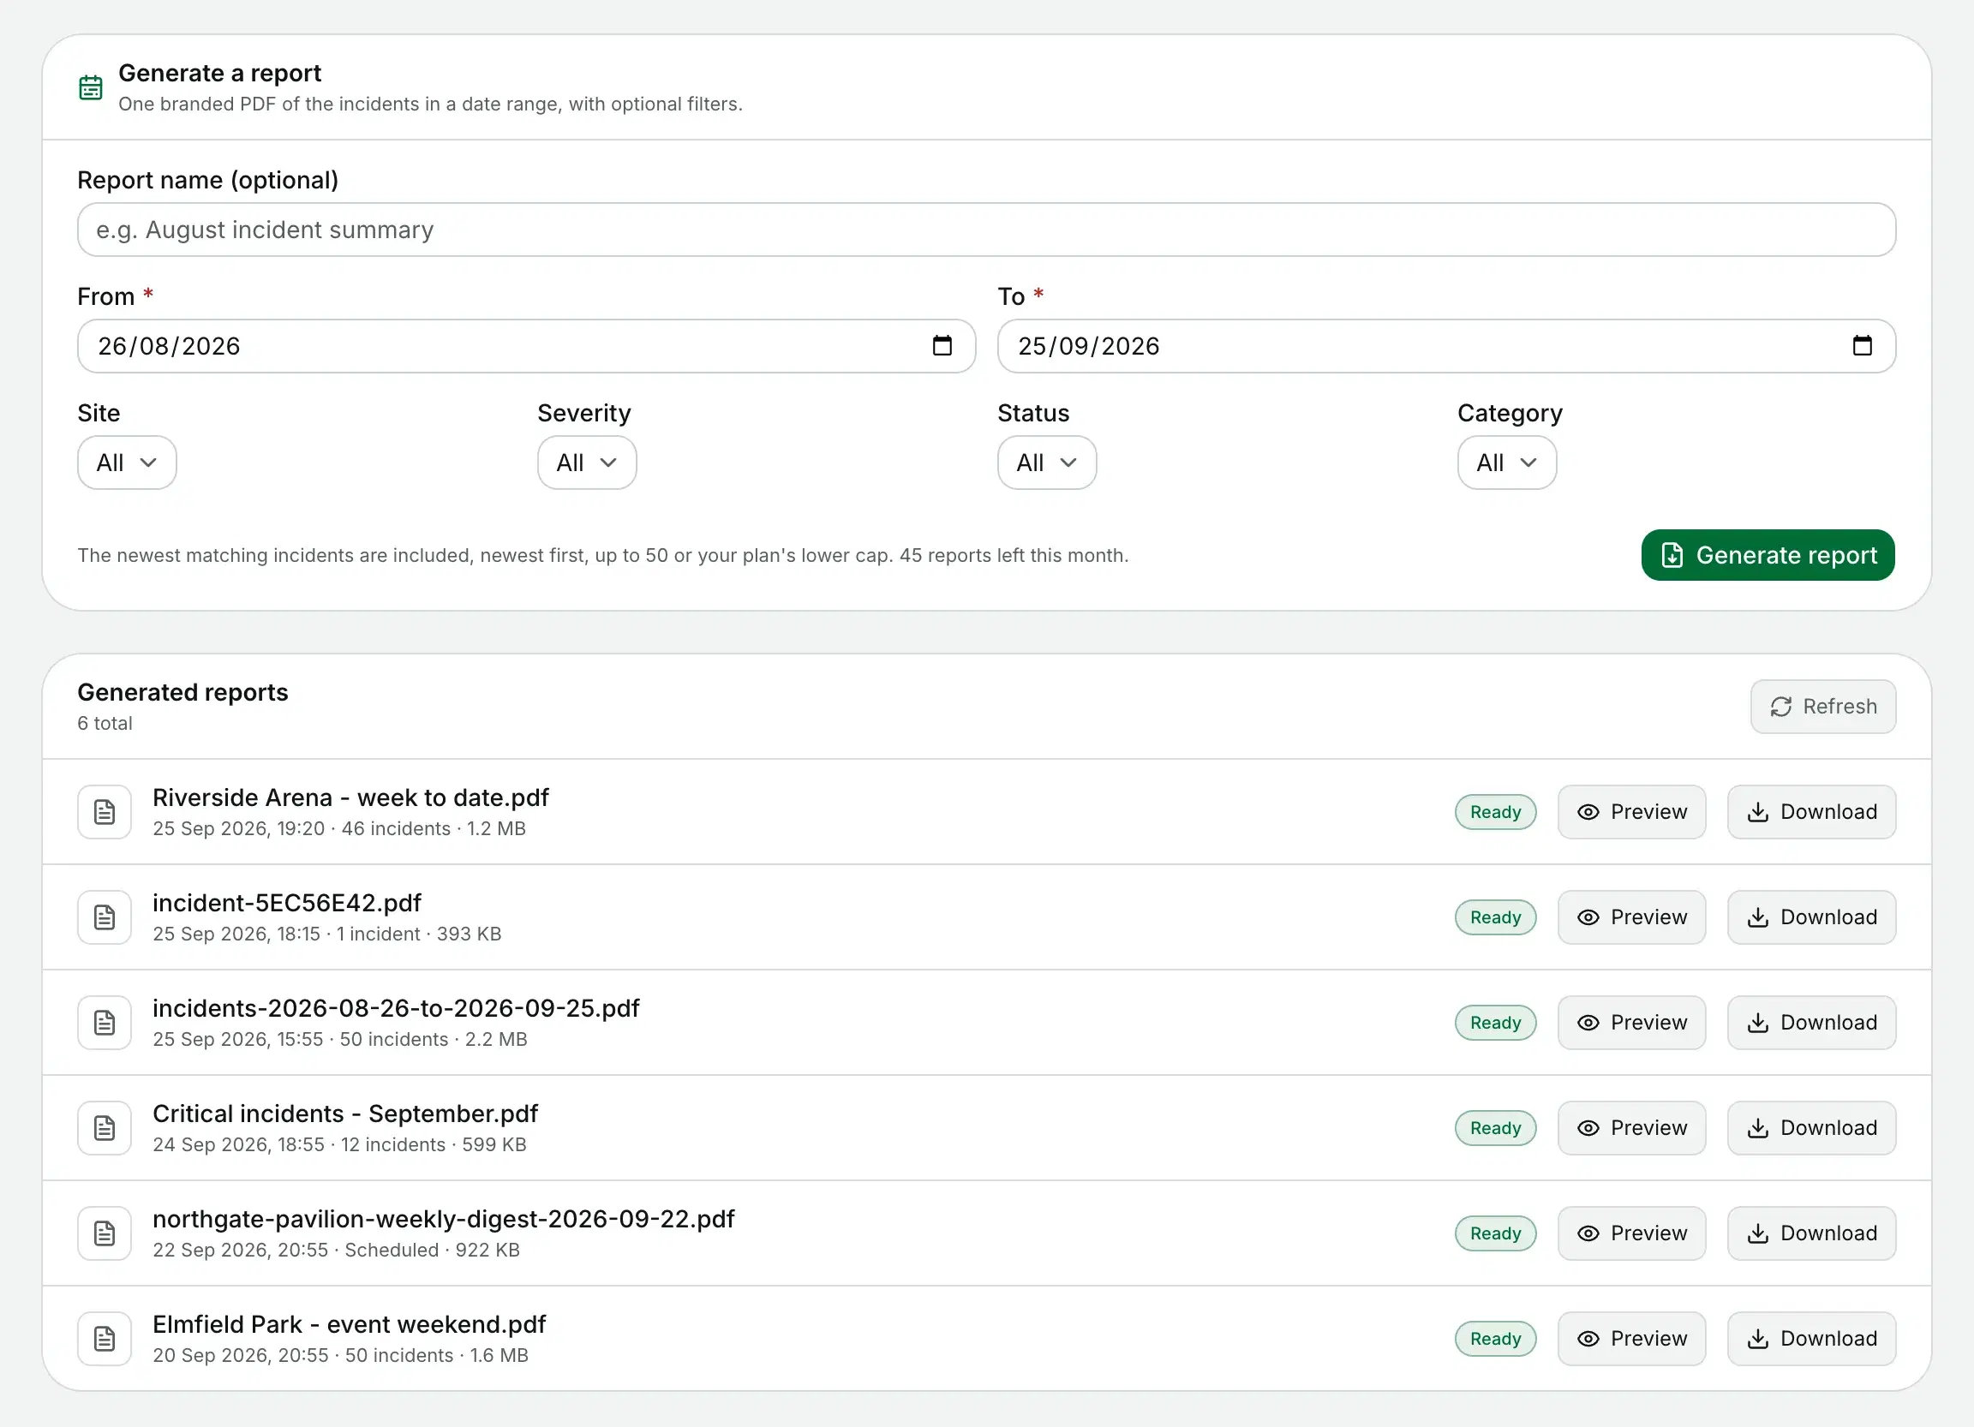Click the Ready badge on Elmfield Park row

coord(1495,1338)
